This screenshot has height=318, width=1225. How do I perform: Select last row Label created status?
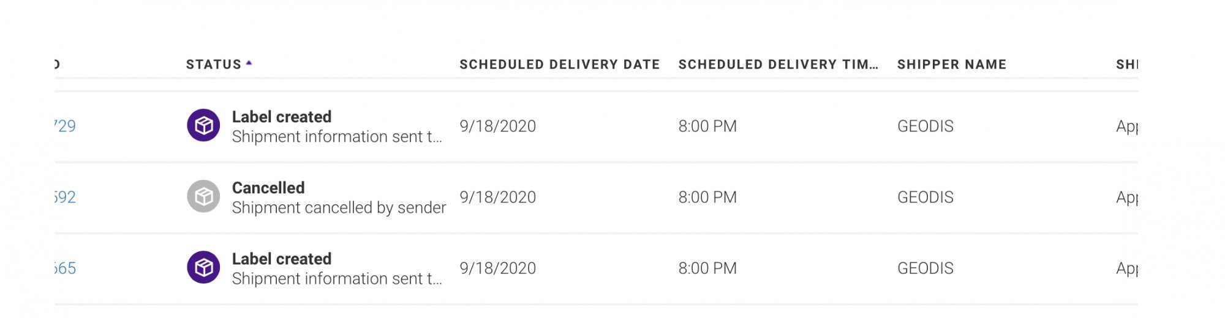point(282,259)
